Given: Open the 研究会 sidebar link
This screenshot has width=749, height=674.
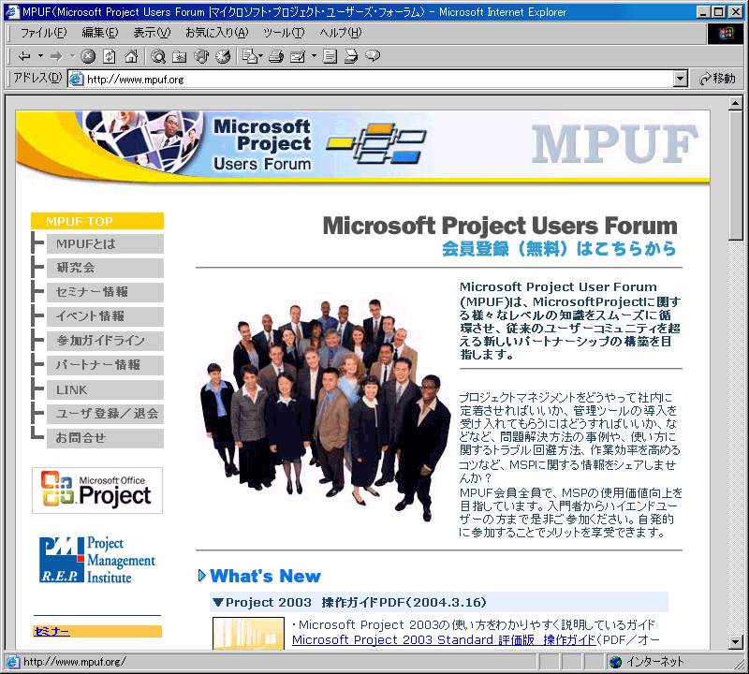Looking at the screenshot, I should point(105,268).
